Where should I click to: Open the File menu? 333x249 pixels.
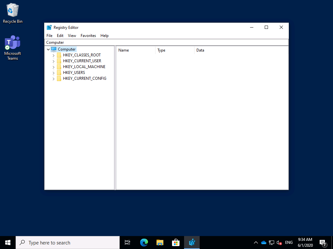(49, 36)
